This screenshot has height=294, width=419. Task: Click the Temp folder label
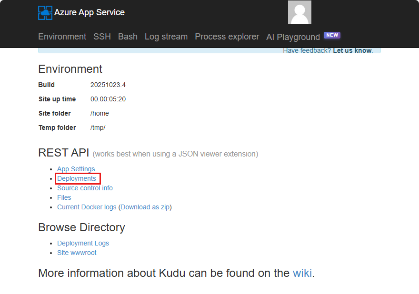click(57, 127)
